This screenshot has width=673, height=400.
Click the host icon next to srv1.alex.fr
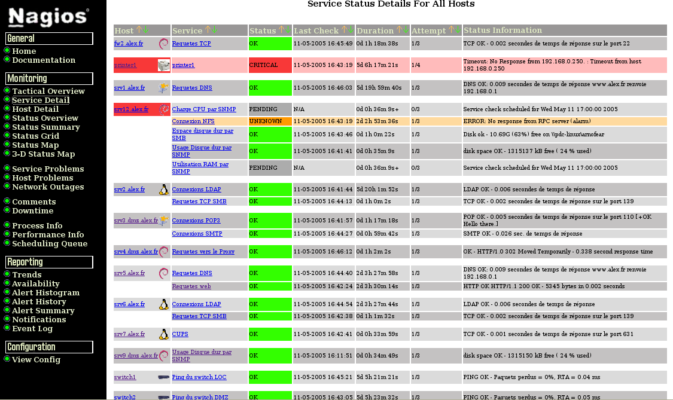click(x=163, y=87)
